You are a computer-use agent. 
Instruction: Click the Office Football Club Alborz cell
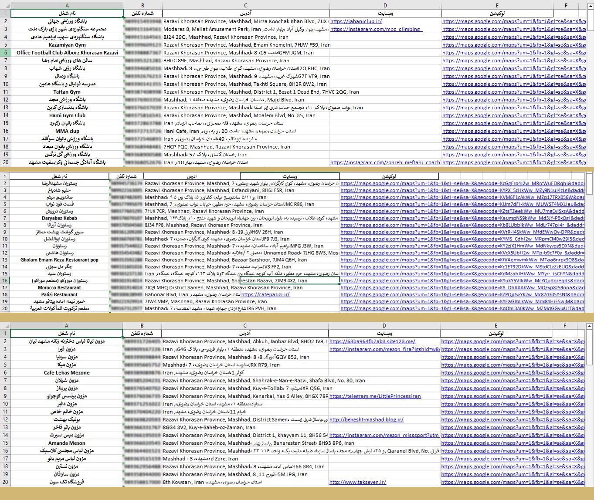[67, 53]
